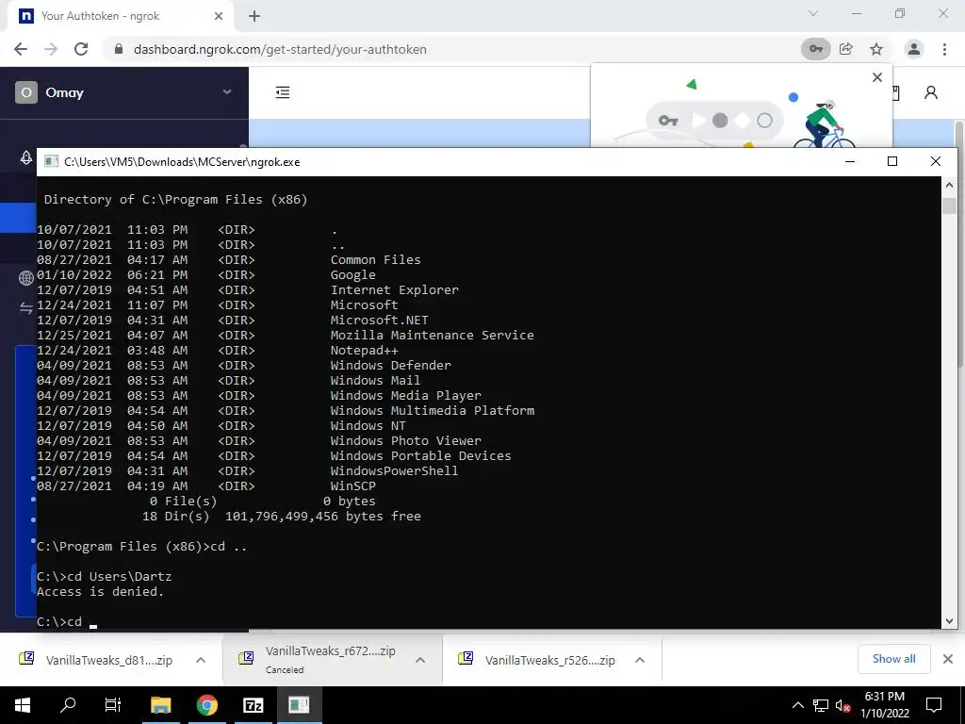Click the console scrollbar up arrow
This screenshot has height=724, width=965.
pyautogui.click(x=949, y=184)
